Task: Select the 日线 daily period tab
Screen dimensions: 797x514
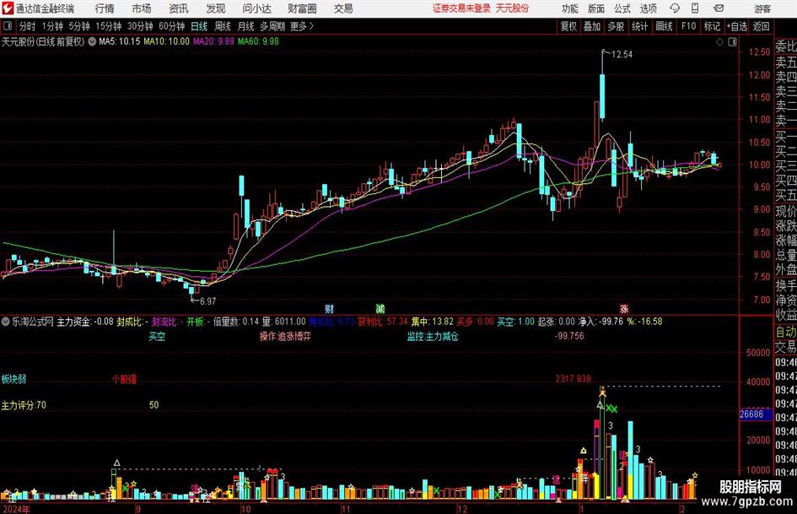Action: click(x=199, y=26)
